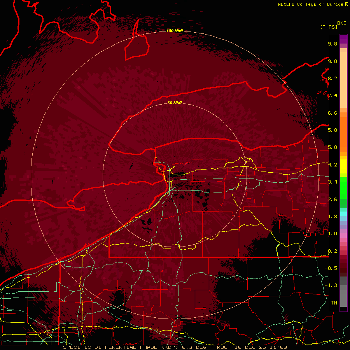Click the -1.3 value on the color scale
Image resolution: width=350 pixels, height=350 pixels.
point(331,285)
